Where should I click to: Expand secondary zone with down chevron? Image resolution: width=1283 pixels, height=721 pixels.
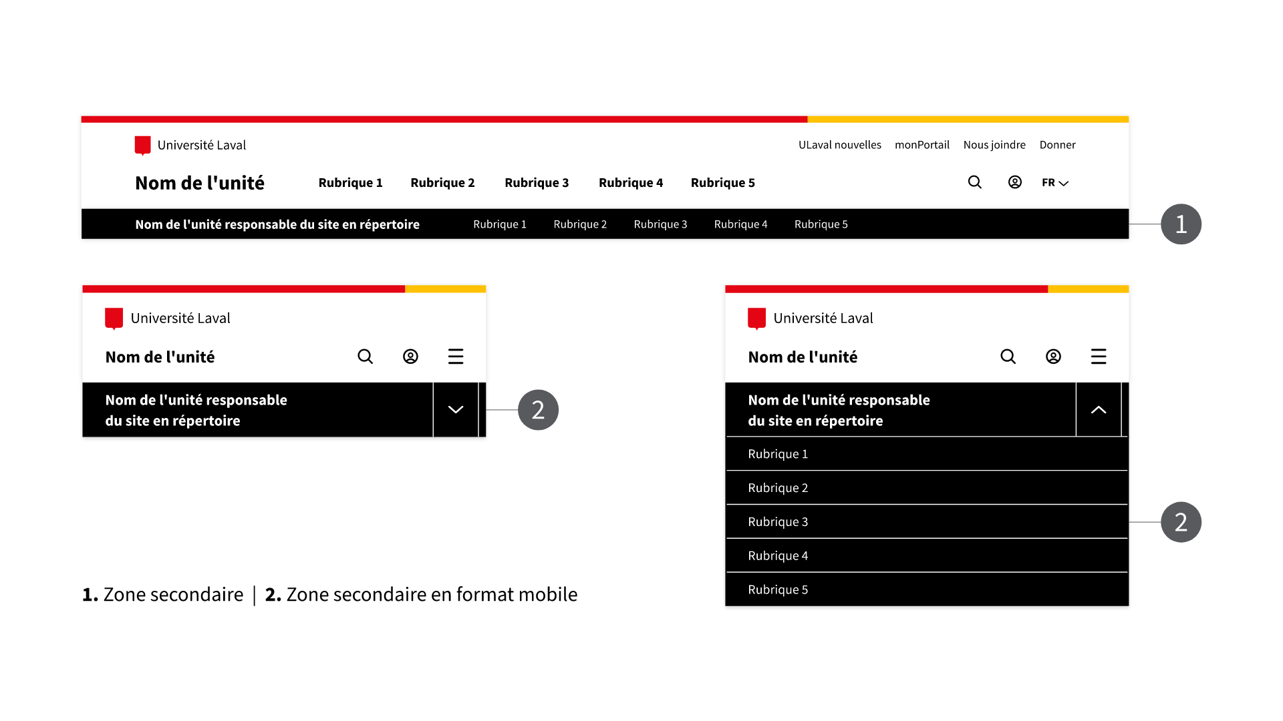point(456,410)
